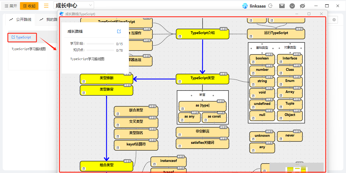The image size is (346, 173).
Task: Select the 类型推断 node
Action: coord(107,79)
